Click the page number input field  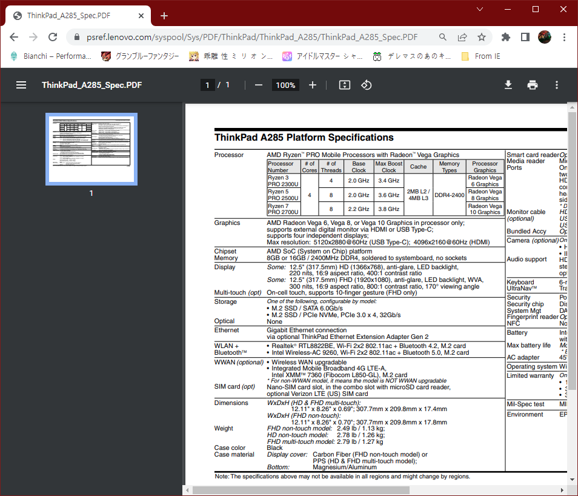(x=208, y=85)
